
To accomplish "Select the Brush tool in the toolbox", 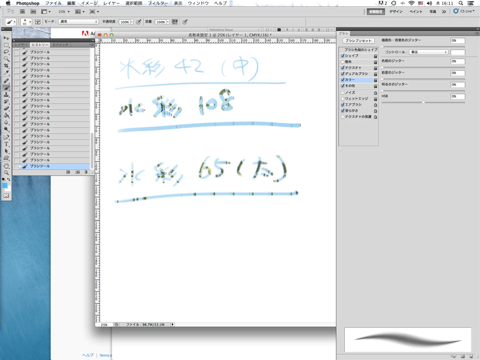I will (6, 88).
